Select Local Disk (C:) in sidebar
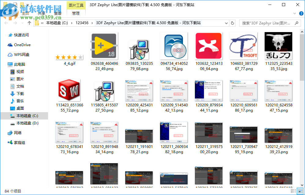Image resolution: width=305 pixels, height=195 pixels. [24, 116]
